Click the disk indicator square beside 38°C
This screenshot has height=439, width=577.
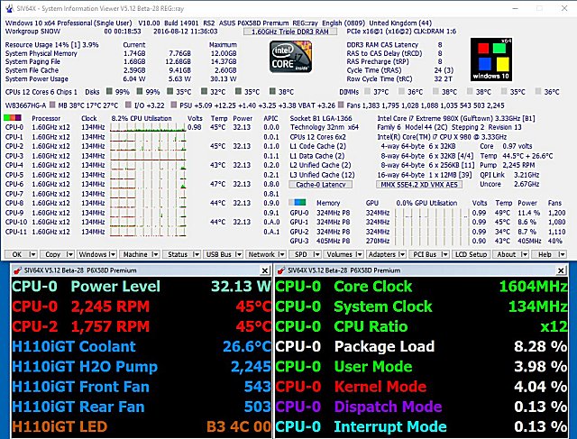coord(272,91)
